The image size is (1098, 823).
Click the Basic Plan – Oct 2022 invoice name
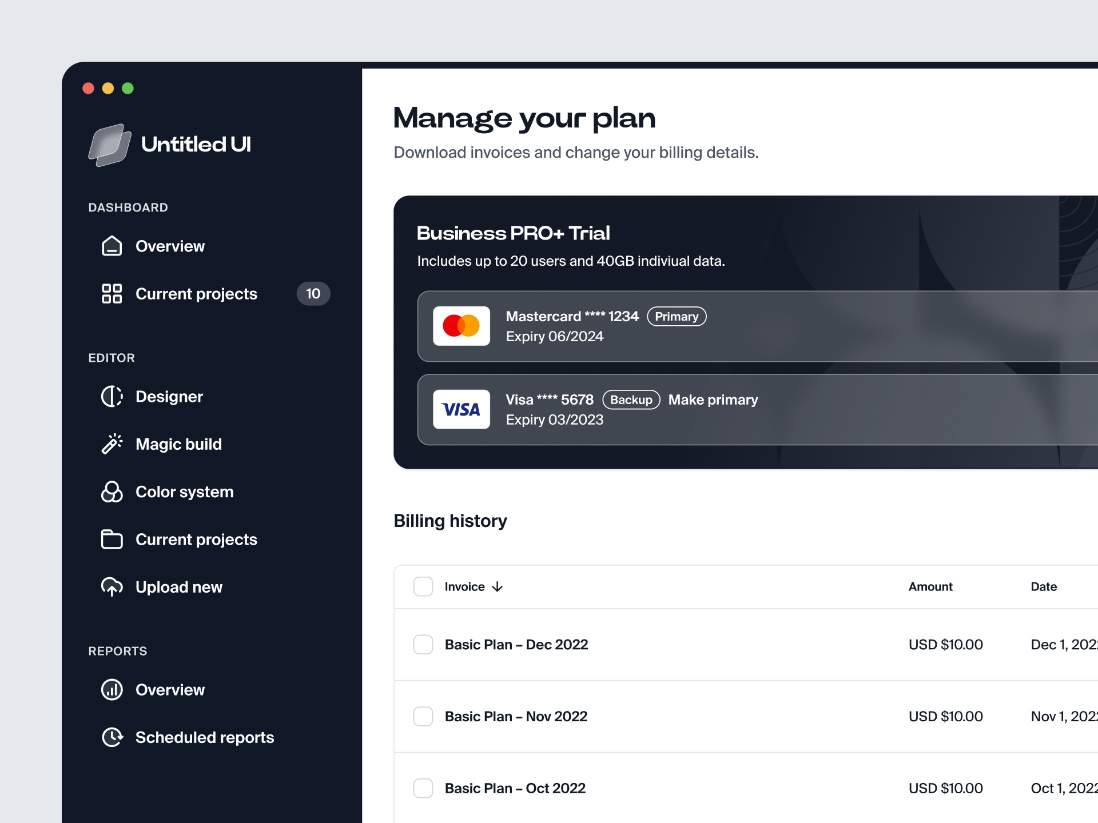click(515, 788)
